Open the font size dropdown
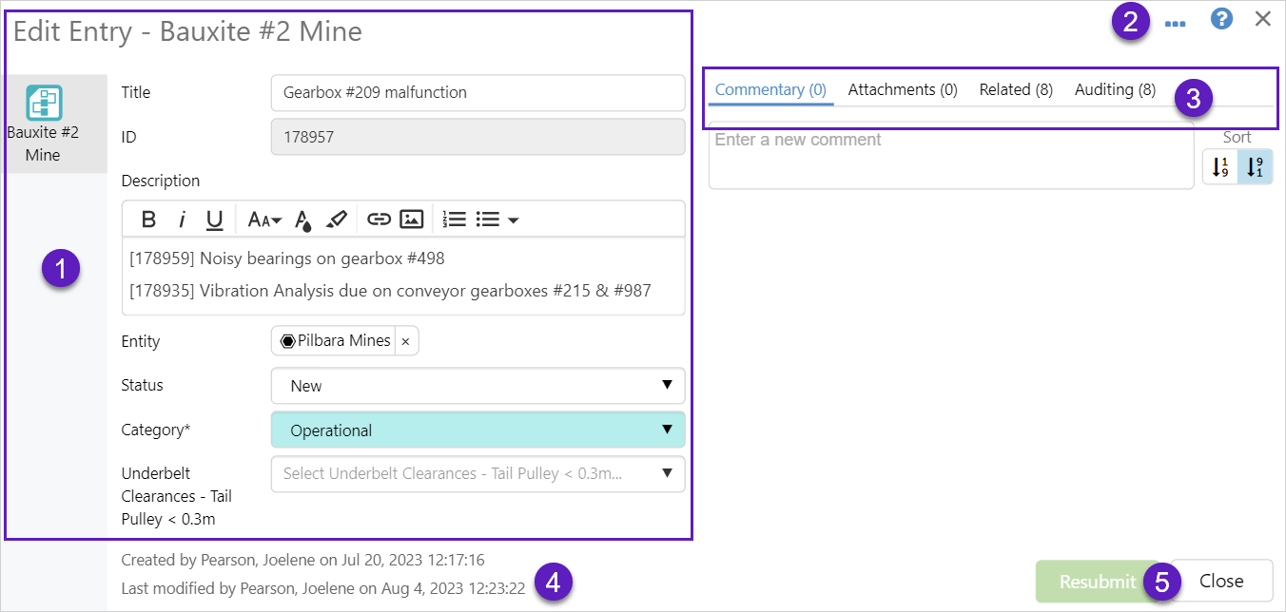 (x=264, y=220)
